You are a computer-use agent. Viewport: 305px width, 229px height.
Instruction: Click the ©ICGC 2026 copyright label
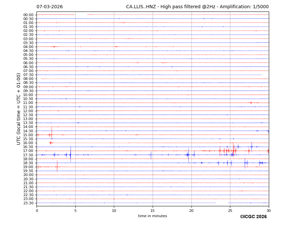[253, 217]
